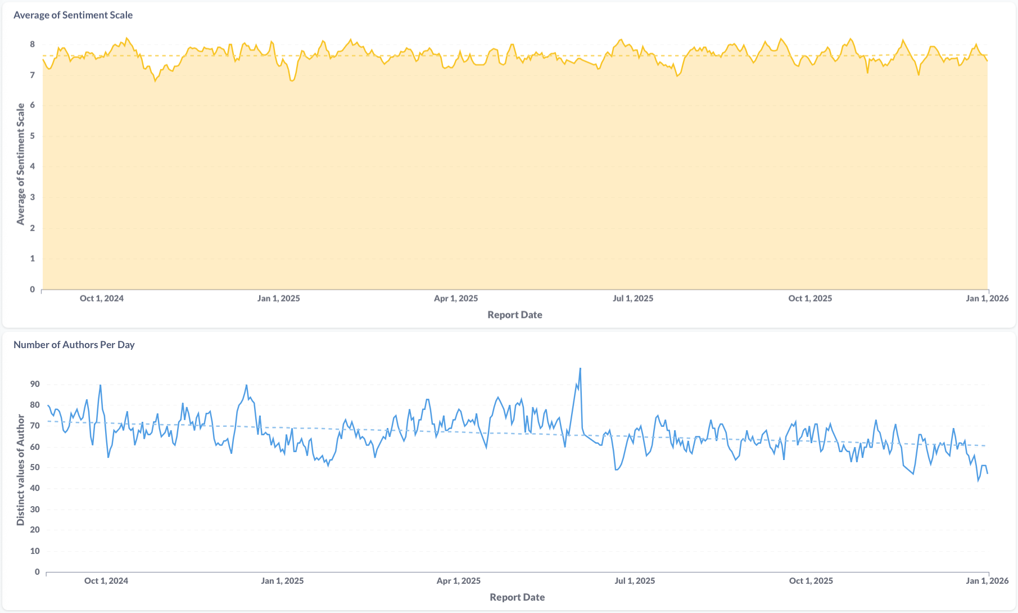
Task: Select "Jul 1, 2025" on sentiment chart axis
Action: 633,299
